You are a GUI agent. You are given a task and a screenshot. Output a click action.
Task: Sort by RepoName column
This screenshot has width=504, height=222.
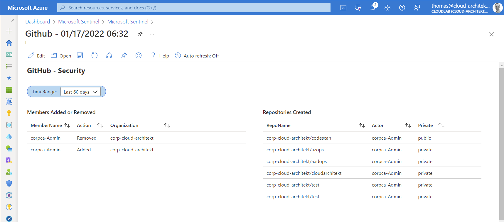tap(362, 126)
